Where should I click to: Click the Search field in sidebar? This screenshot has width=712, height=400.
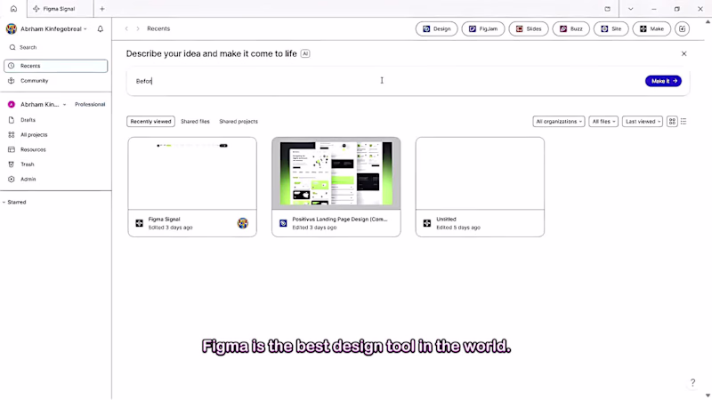tap(56, 47)
